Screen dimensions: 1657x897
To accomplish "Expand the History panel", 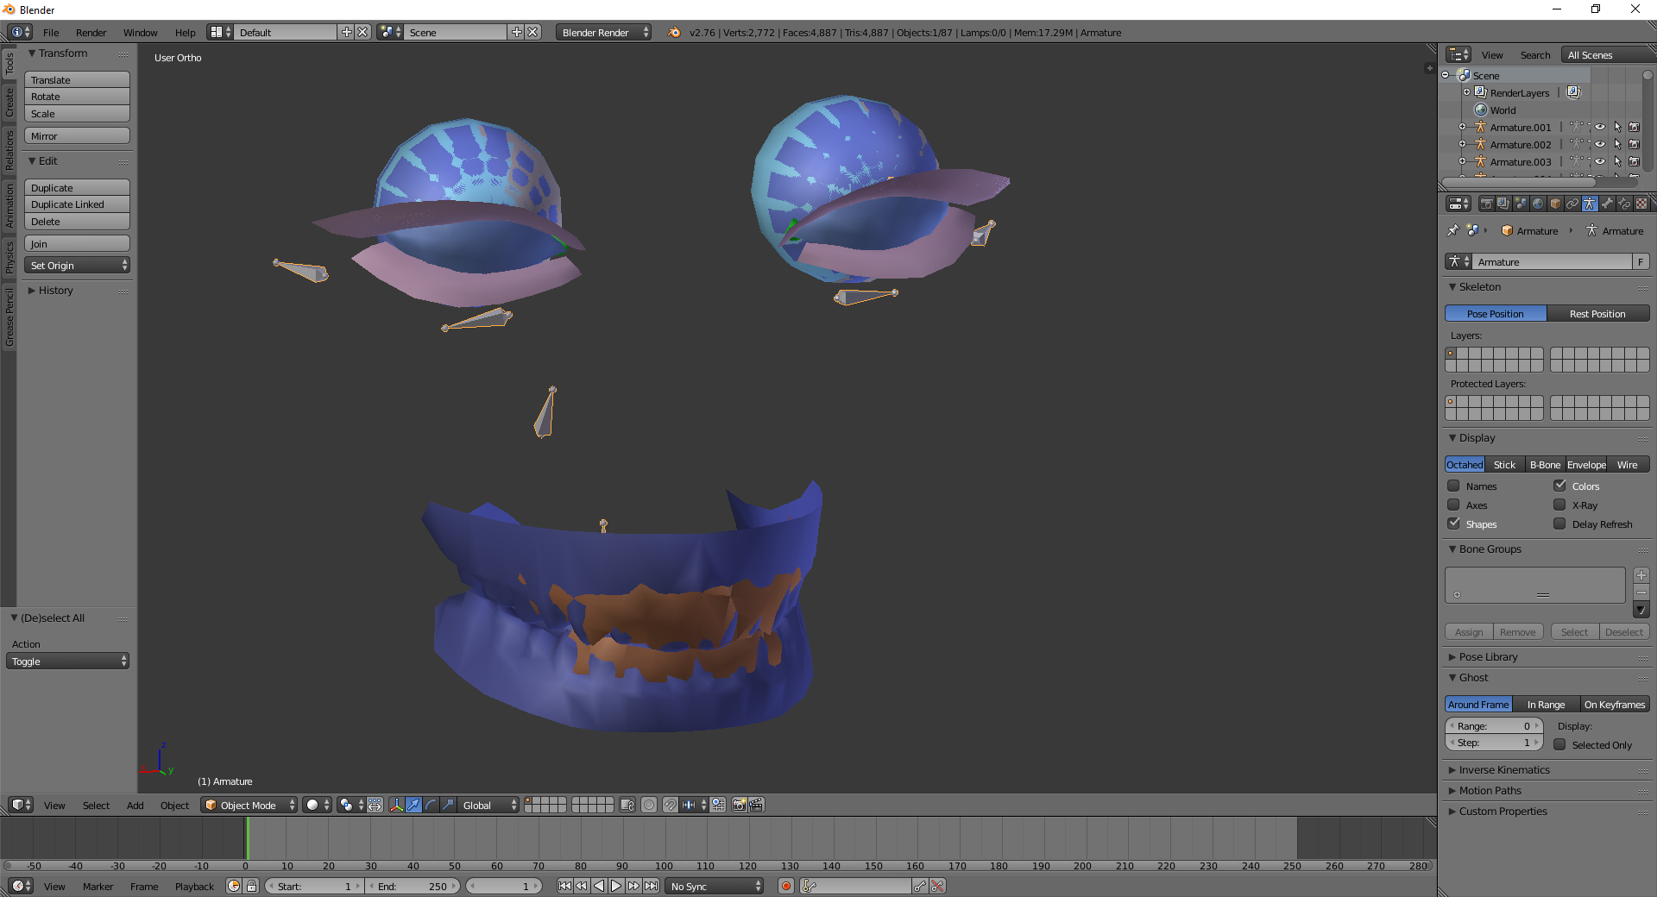I will pyautogui.click(x=55, y=291).
